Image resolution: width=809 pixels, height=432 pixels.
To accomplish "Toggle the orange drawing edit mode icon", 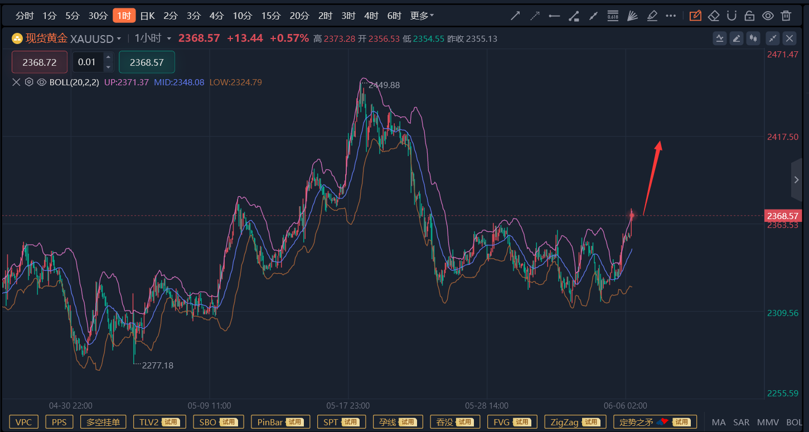I will coord(695,16).
